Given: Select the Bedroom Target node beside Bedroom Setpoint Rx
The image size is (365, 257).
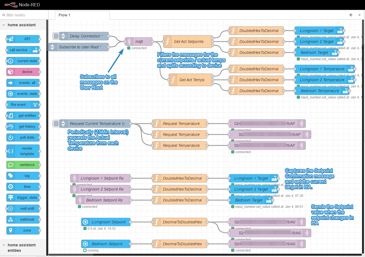Looking at the screenshot, I should [251, 200].
